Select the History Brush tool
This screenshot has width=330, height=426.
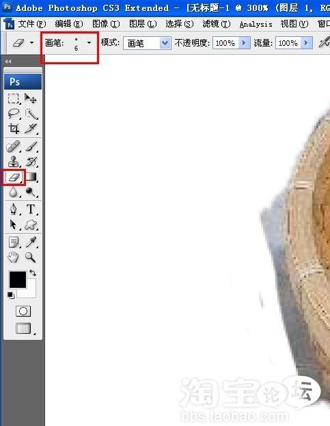point(31,162)
